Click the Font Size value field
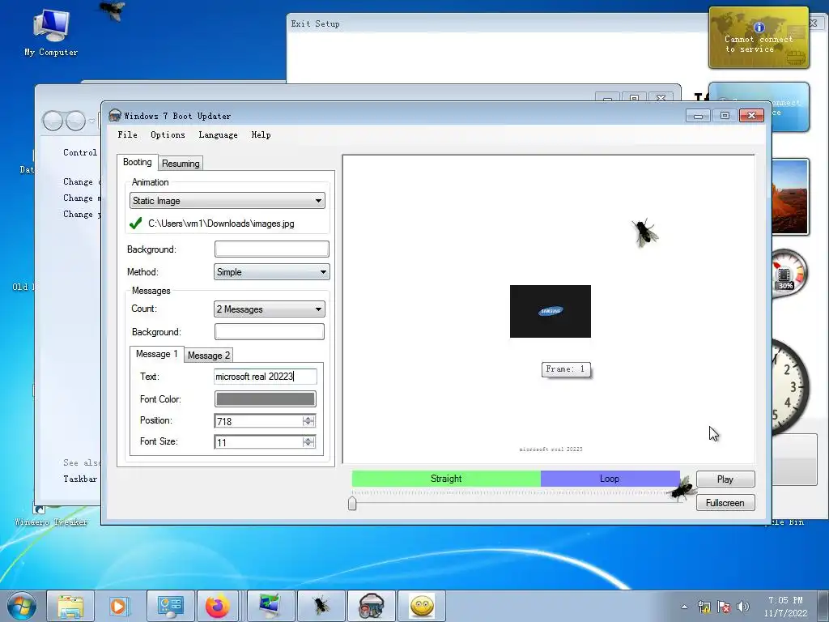 258,442
